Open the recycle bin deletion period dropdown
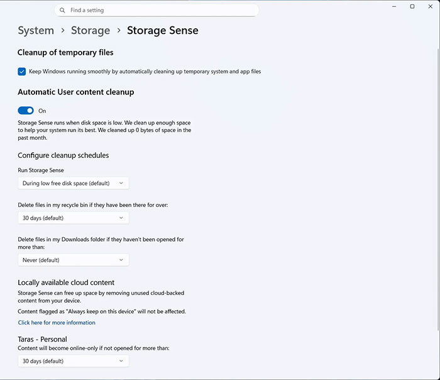Image resolution: width=440 pixels, height=380 pixels. 74,218
